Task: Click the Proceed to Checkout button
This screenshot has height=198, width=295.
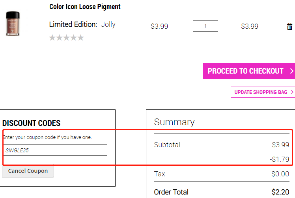Action: pos(249,71)
